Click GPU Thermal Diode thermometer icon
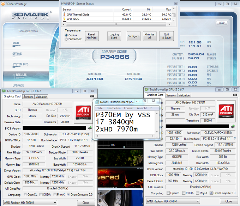The height and width of the screenshot is (206, 240). click(x=64, y=14)
